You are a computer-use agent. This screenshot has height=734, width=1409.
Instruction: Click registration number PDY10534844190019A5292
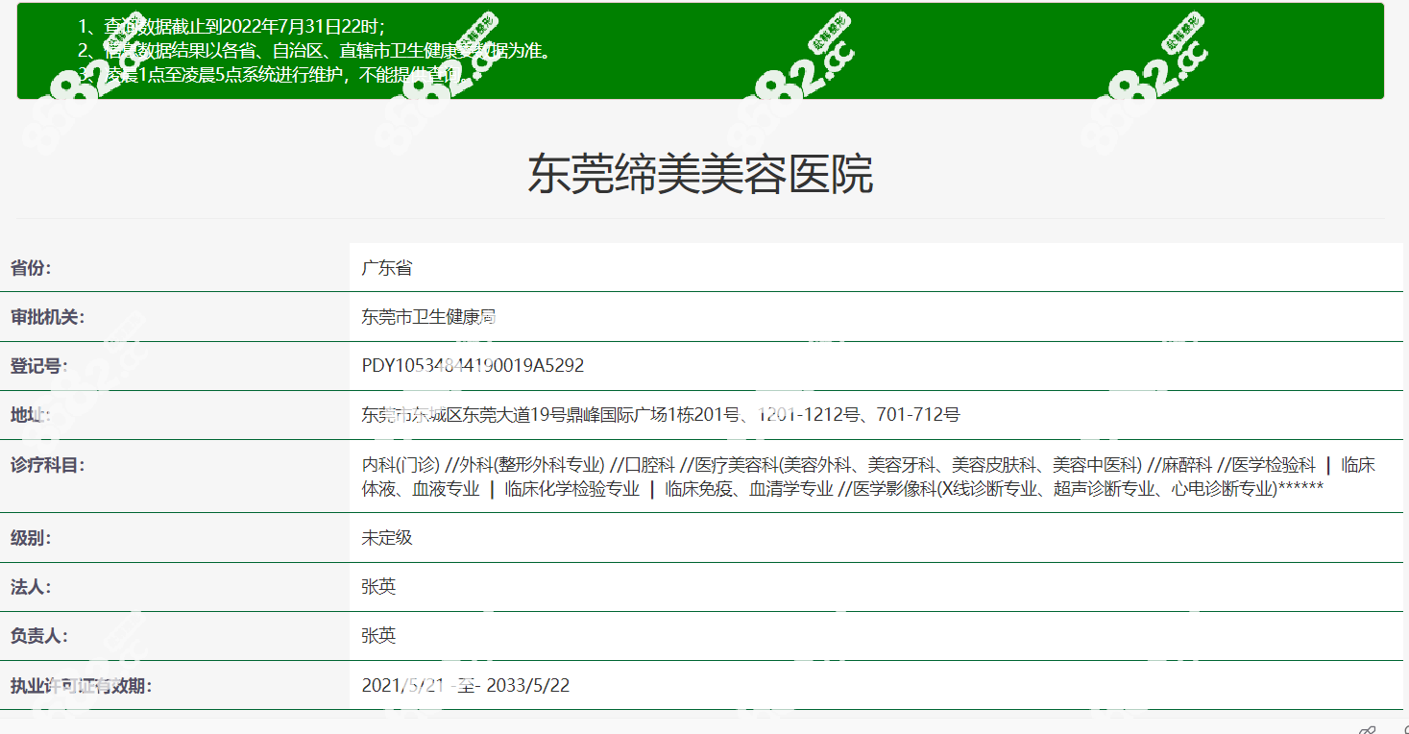pyautogui.click(x=473, y=366)
